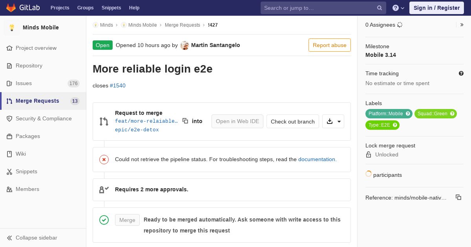Open the Minds Mobile project avatar

[12, 27]
